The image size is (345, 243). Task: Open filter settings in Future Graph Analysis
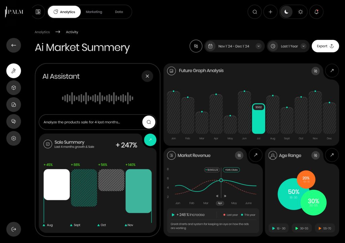[315, 71]
